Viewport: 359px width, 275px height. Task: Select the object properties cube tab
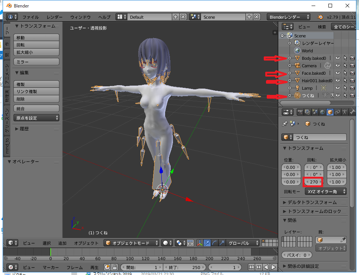pyautogui.click(x=330, y=112)
